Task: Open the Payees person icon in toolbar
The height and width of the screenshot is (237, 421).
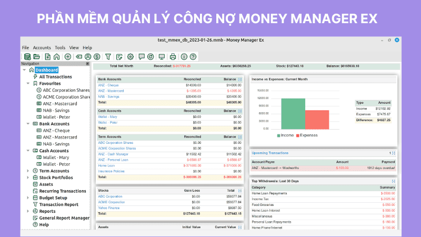Action: tap(88, 57)
